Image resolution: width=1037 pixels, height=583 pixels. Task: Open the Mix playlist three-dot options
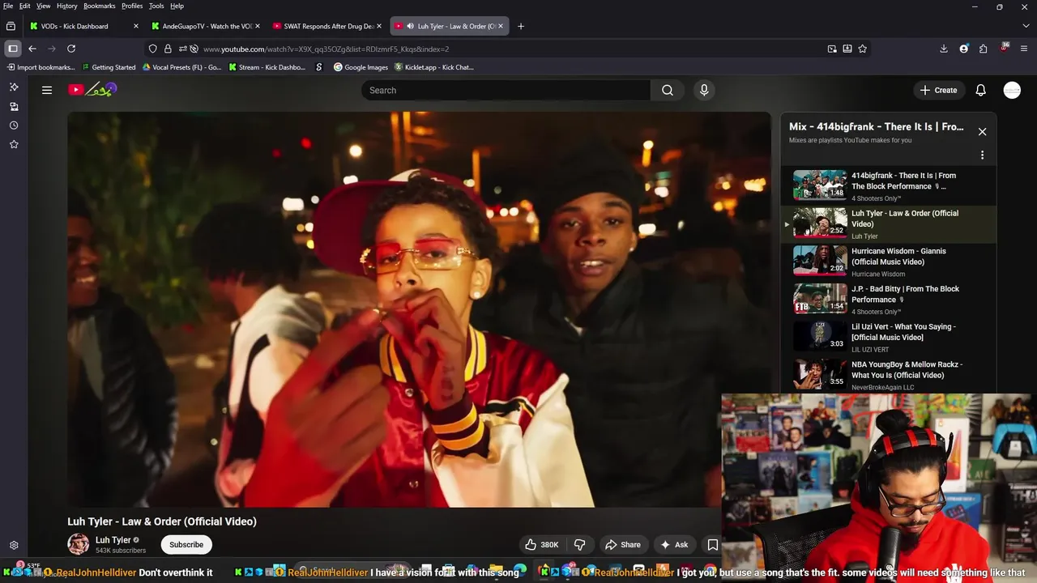[982, 155]
